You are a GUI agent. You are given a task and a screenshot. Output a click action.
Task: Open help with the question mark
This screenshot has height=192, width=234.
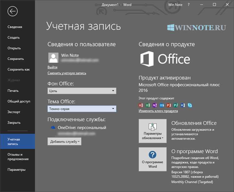(x=189, y=5)
